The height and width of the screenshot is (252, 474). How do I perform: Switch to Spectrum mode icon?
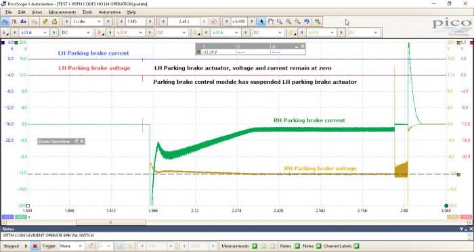point(23,22)
